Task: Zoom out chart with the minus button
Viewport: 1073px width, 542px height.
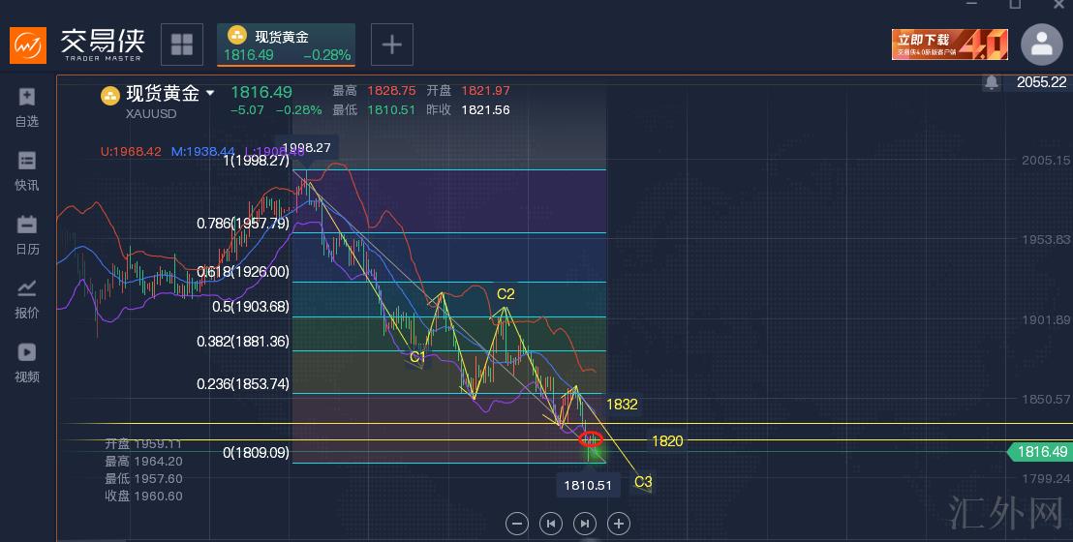Action: pyautogui.click(x=517, y=524)
